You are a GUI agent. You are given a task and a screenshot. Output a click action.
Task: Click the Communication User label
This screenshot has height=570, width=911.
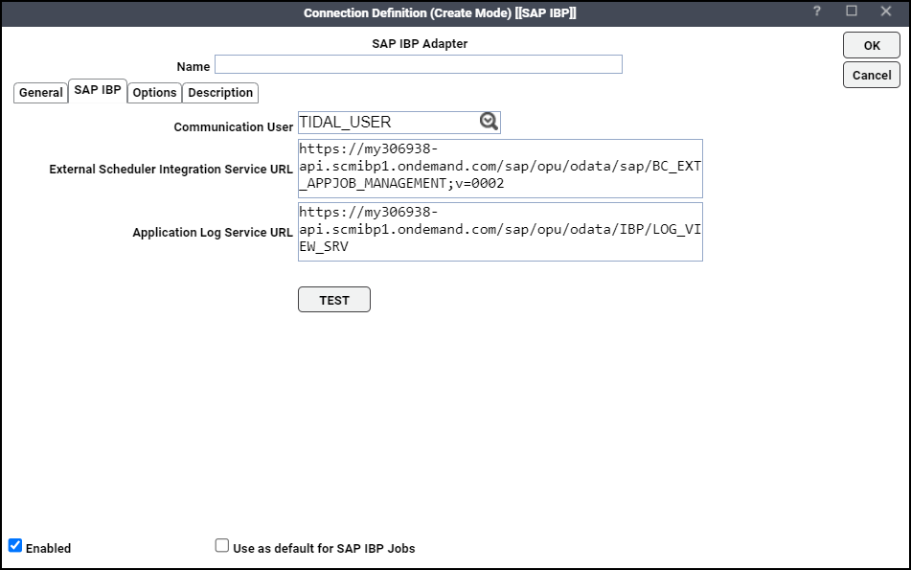233,126
